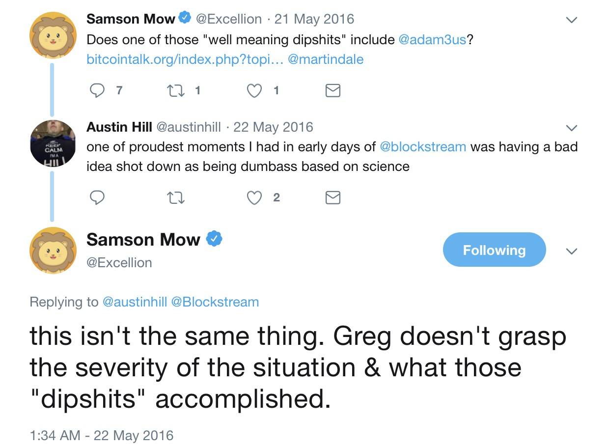609x448 pixels.
Task: Toggle the Following button for Samson Mow
Action: pyautogui.click(x=494, y=250)
